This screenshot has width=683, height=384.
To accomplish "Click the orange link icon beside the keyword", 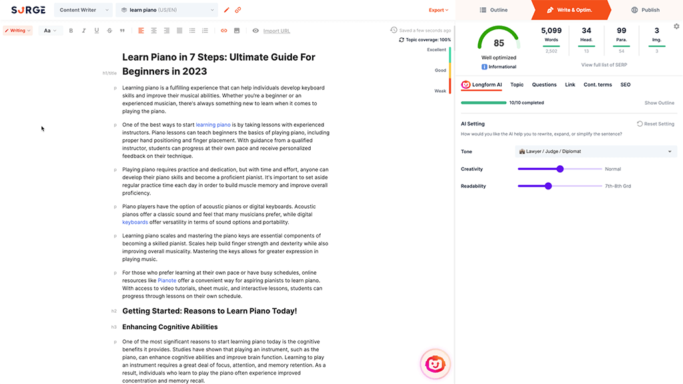I will (x=238, y=10).
